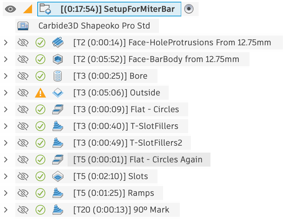Show the hidden 90º Mark toolpath
The width and height of the screenshot is (292, 223).
[23, 210]
